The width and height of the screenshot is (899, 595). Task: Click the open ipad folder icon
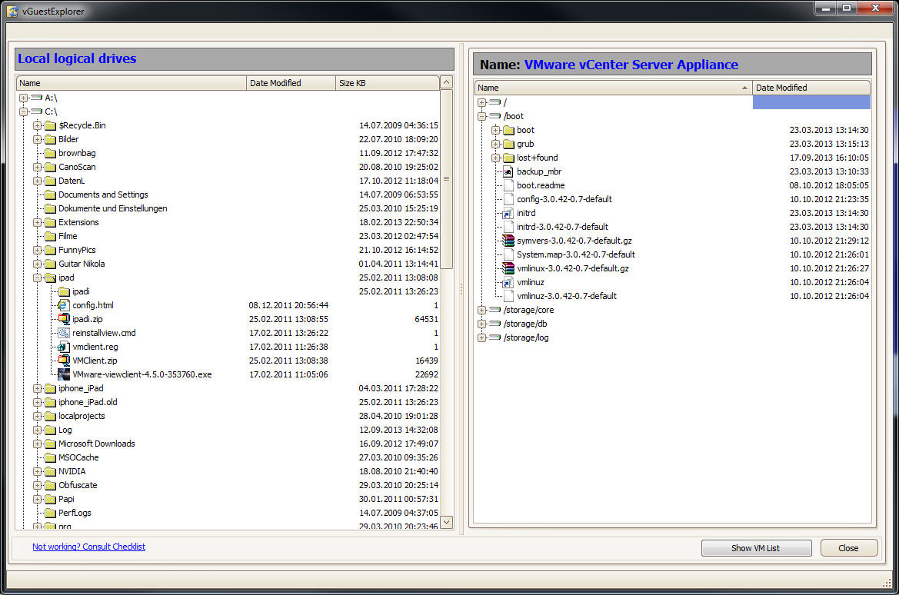point(51,278)
